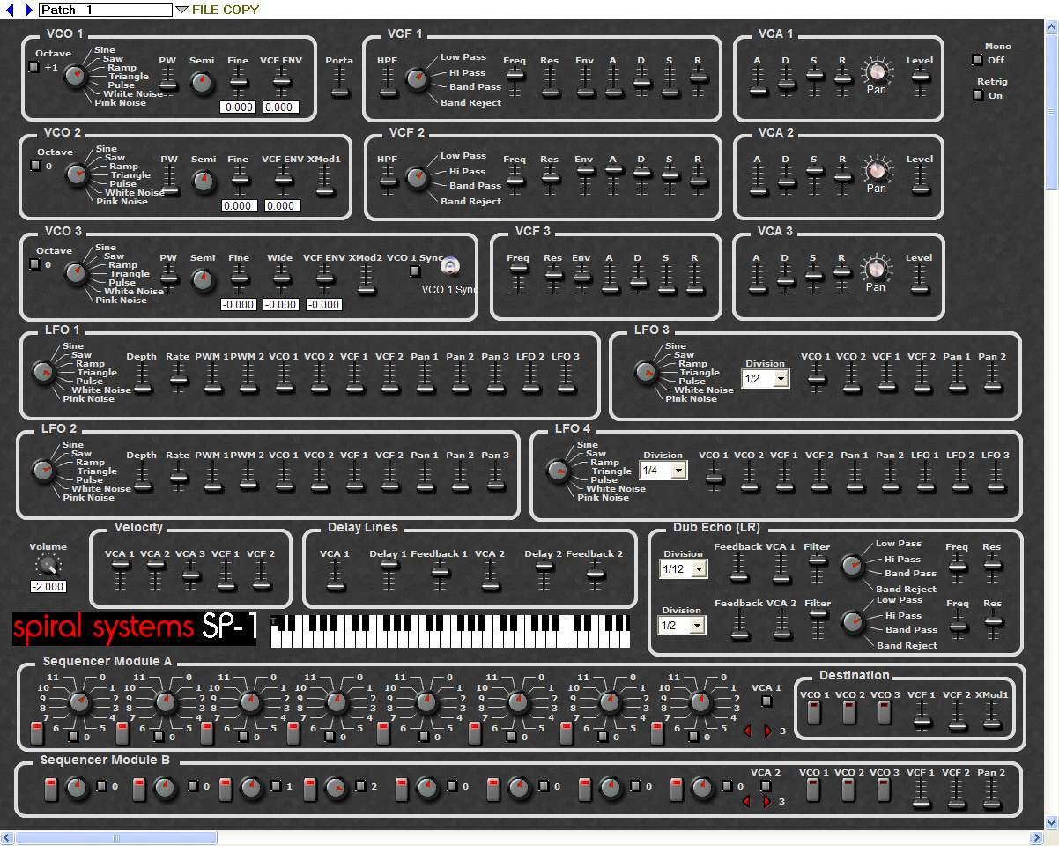Toggle the VCO 3 Octave button
The width and height of the screenshot is (1059, 846).
pyautogui.click(x=34, y=264)
